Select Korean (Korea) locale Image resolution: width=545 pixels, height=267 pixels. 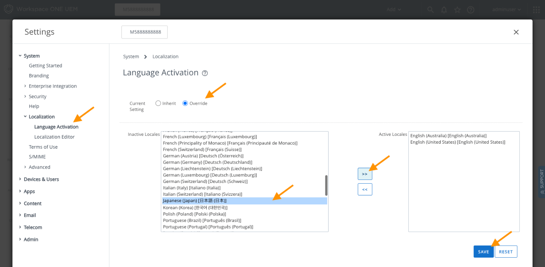point(244,207)
